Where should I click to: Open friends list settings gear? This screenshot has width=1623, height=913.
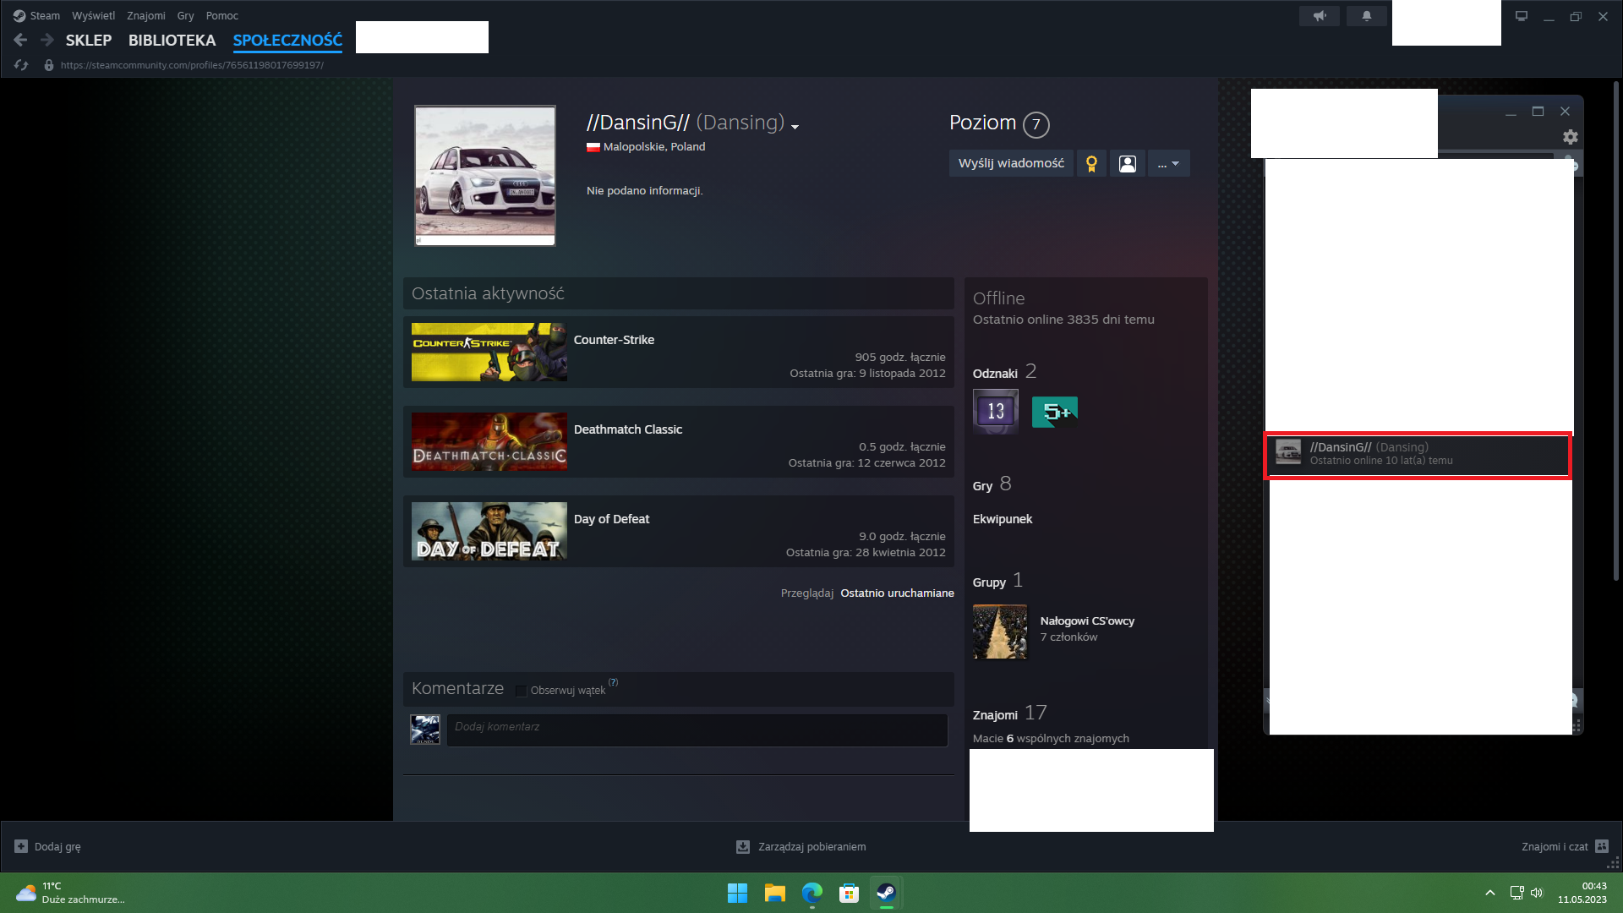point(1570,137)
